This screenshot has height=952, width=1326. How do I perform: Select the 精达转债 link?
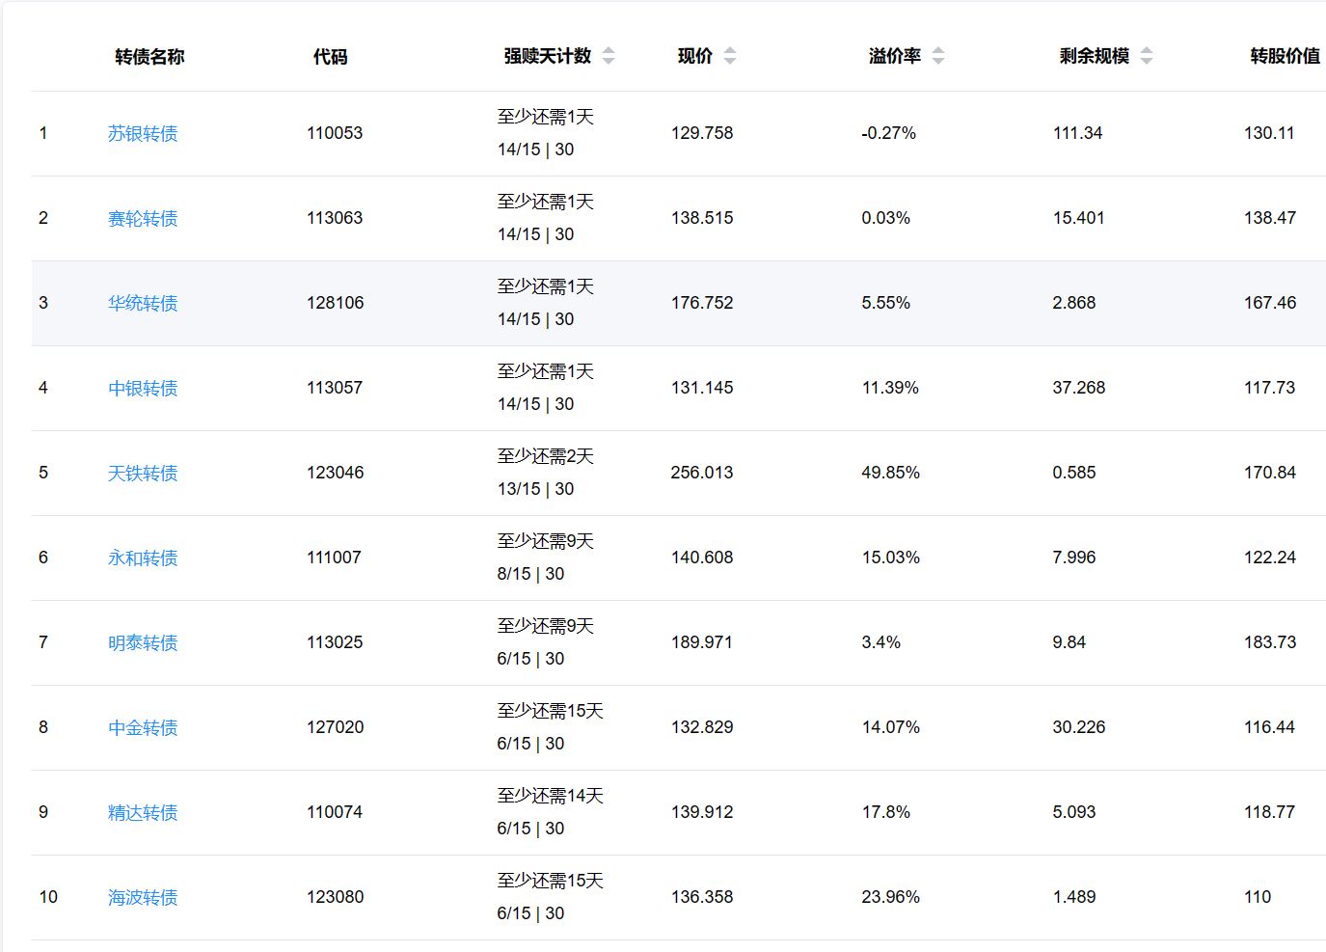[x=143, y=812]
